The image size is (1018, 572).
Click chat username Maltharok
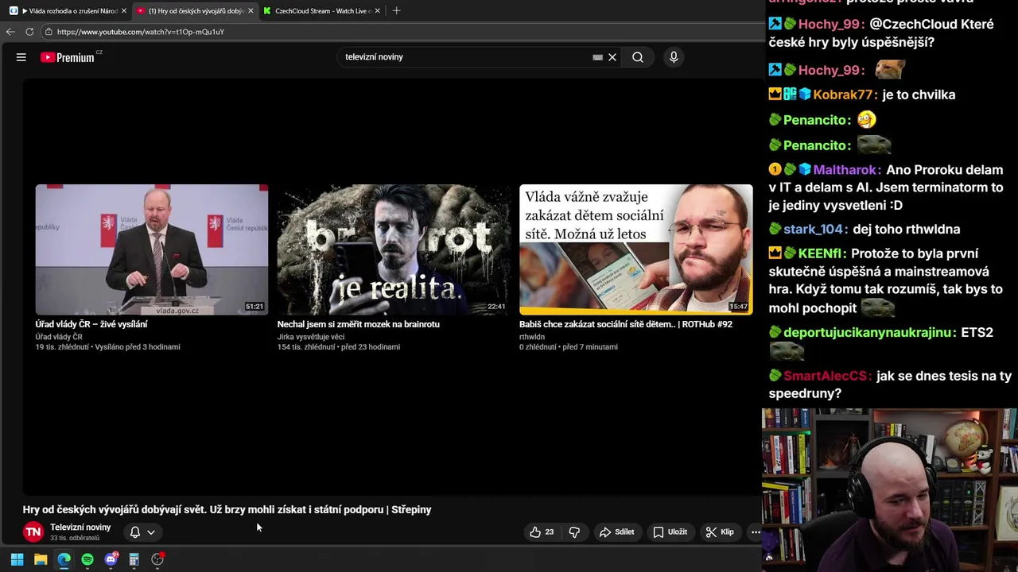tap(845, 170)
